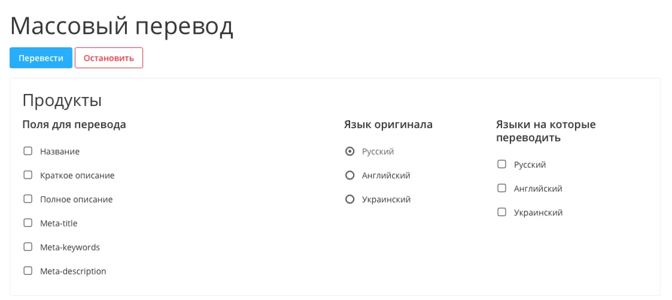Click the Продукты section title
Image resolution: width=672 pixels, height=300 pixels.
click(x=62, y=100)
